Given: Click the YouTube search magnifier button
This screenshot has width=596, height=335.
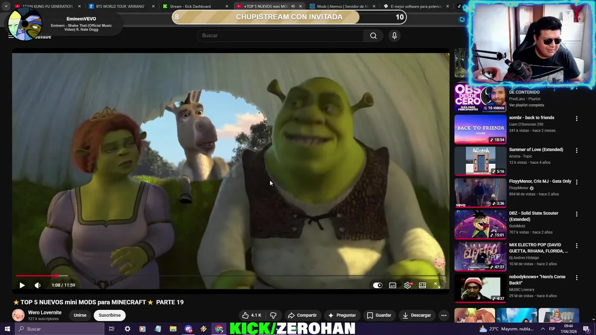Looking at the screenshot, I should 373,36.
